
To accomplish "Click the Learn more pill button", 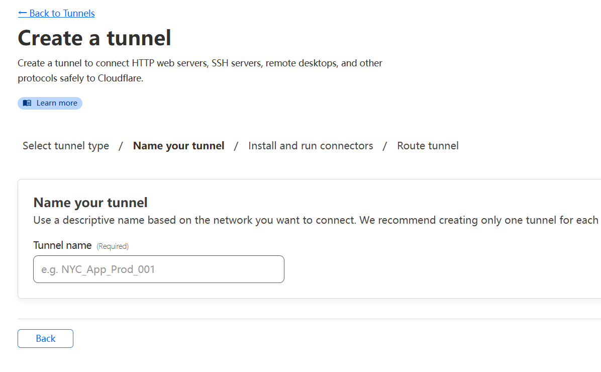I will (50, 103).
